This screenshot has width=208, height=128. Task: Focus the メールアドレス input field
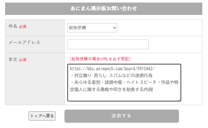[x=108, y=44]
